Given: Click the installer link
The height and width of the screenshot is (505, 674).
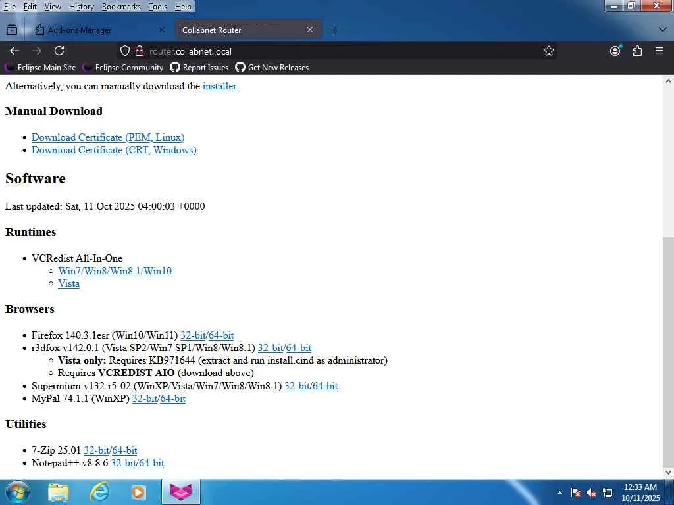Looking at the screenshot, I should point(219,86).
